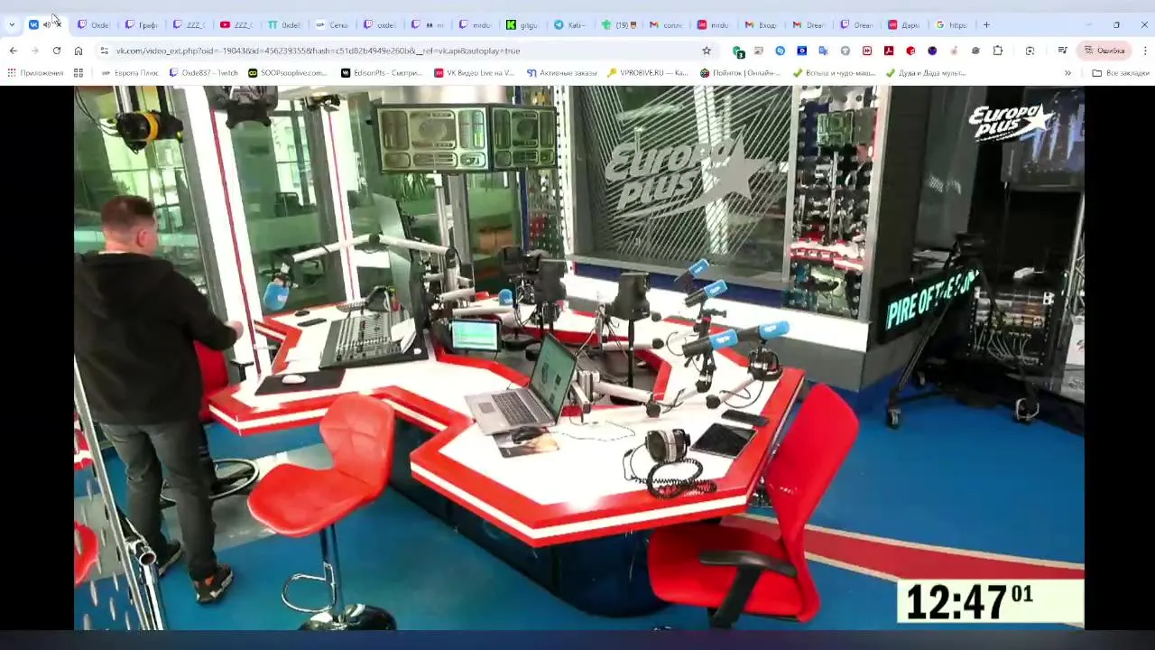Open the home page via house icon
This screenshot has width=1155, height=650.
(x=79, y=51)
